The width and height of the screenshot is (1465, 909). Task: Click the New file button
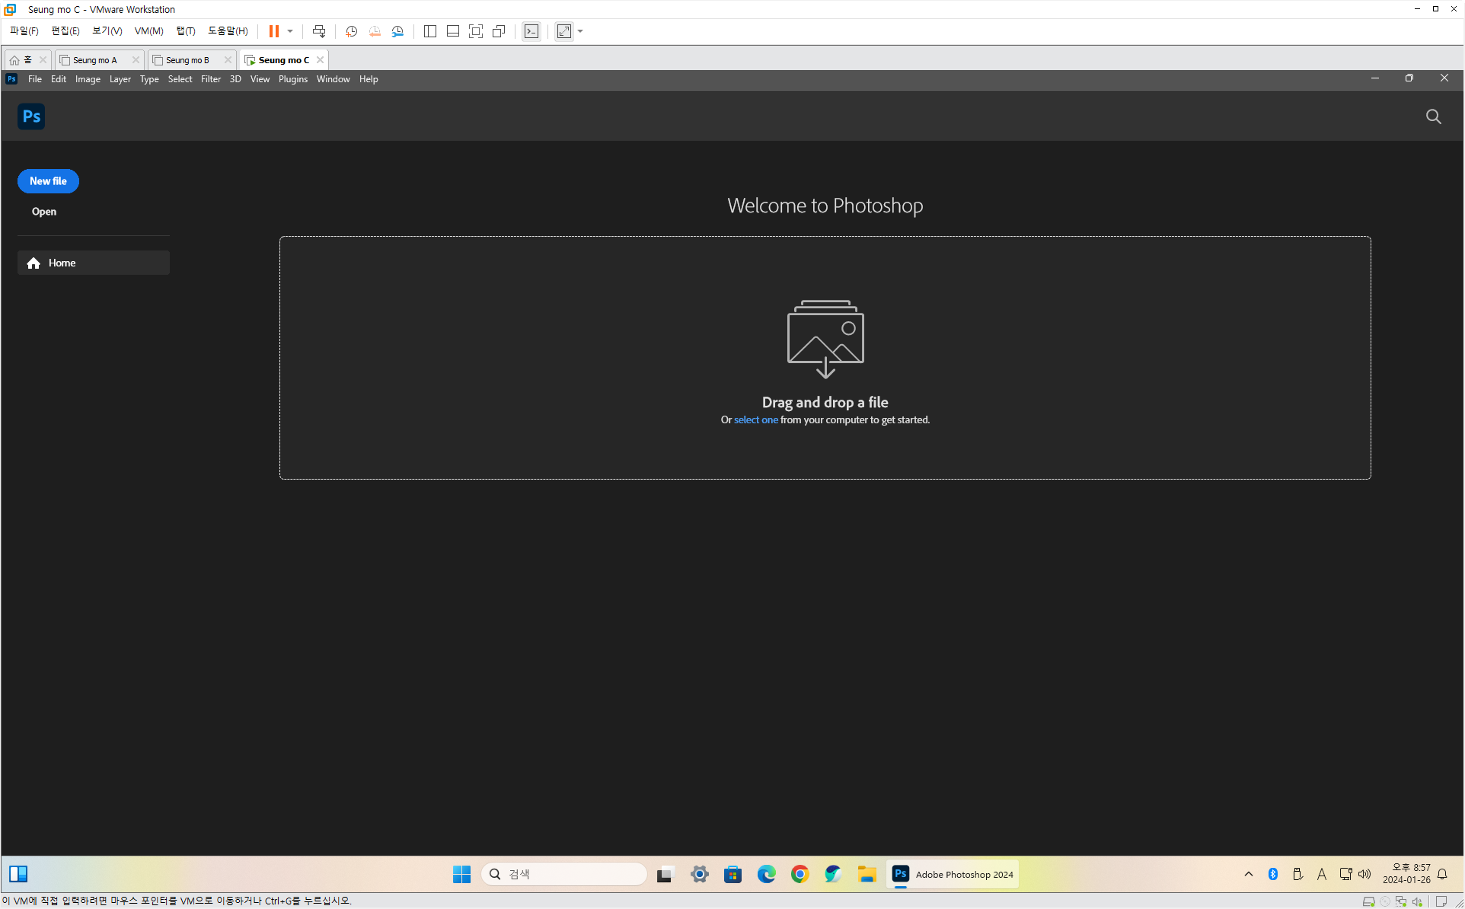[x=48, y=181]
